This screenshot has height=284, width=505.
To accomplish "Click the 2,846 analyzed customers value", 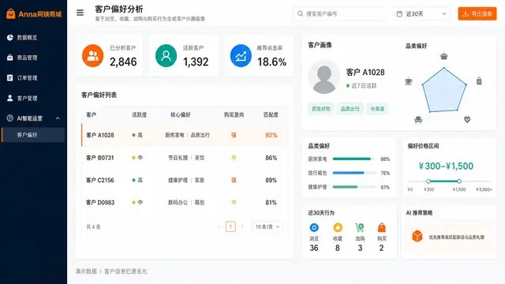I will (123, 62).
